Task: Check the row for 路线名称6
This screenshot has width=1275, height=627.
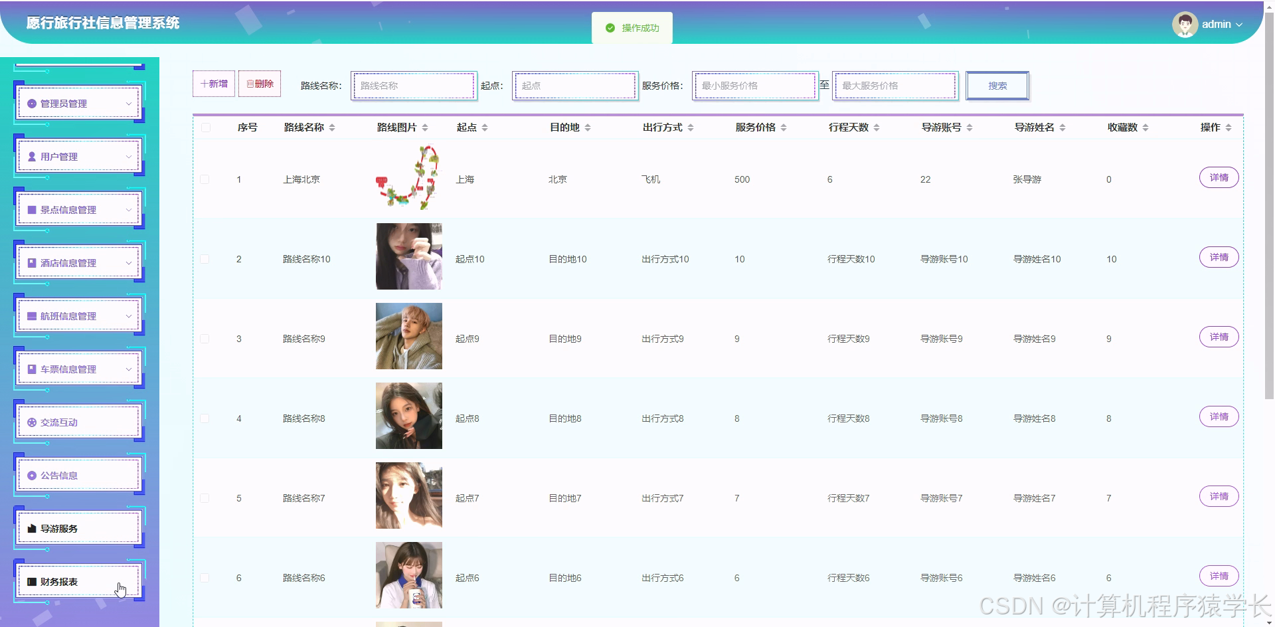Action: coord(205,578)
